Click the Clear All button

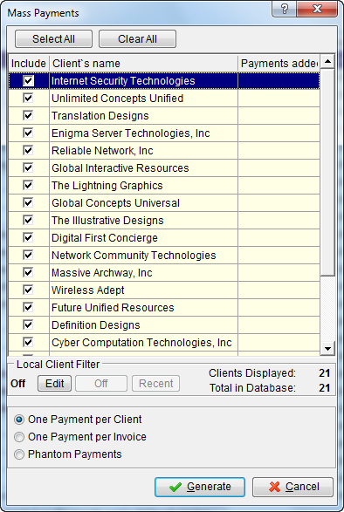coord(137,39)
